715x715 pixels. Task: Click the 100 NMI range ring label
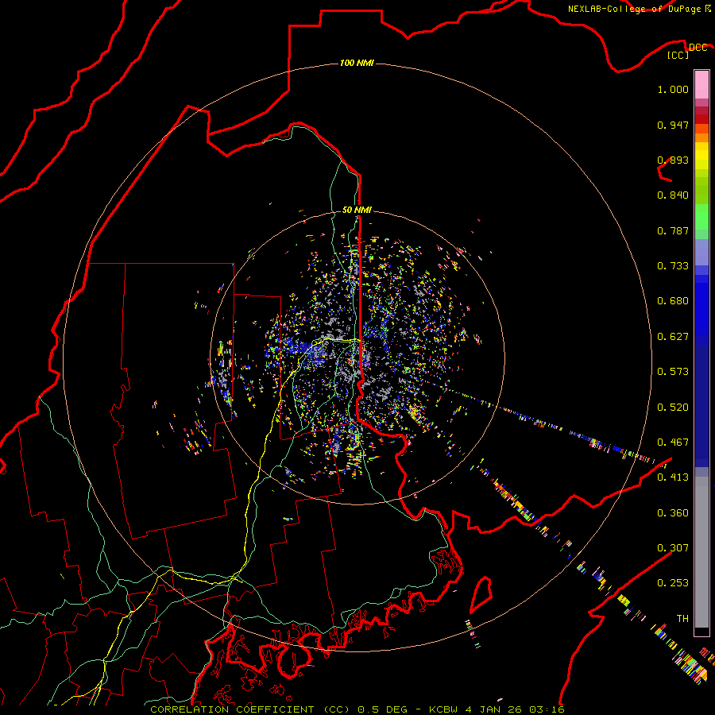coord(357,63)
